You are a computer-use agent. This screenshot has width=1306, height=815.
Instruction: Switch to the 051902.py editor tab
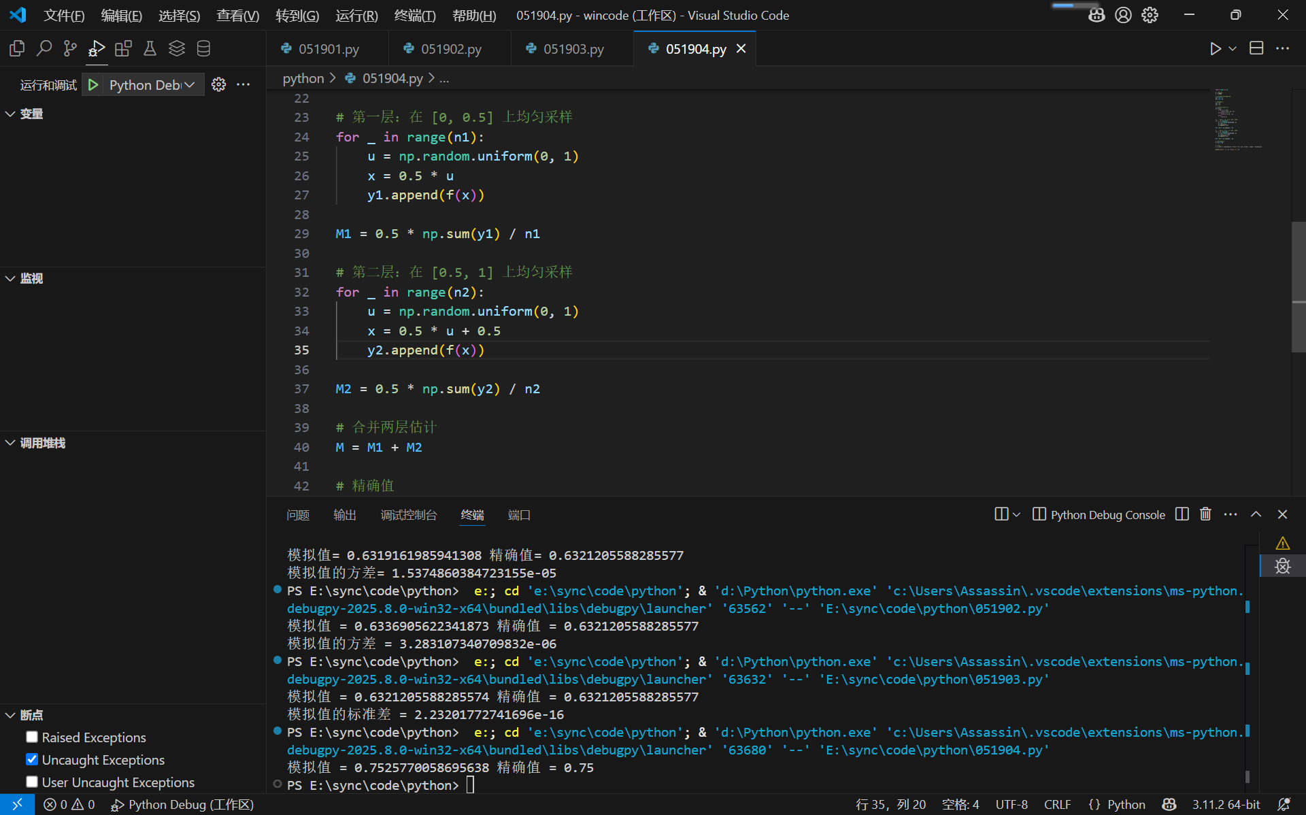point(450,49)
